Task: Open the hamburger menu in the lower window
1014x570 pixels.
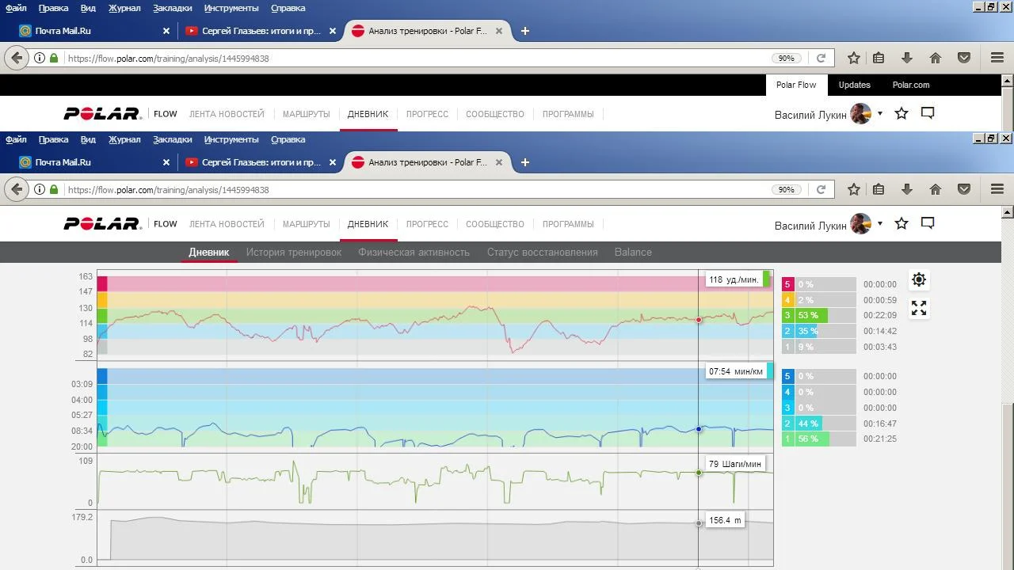Action: (x=997, y=190)
